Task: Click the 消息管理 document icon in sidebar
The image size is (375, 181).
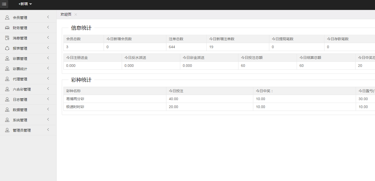Action: click(7, 38)
